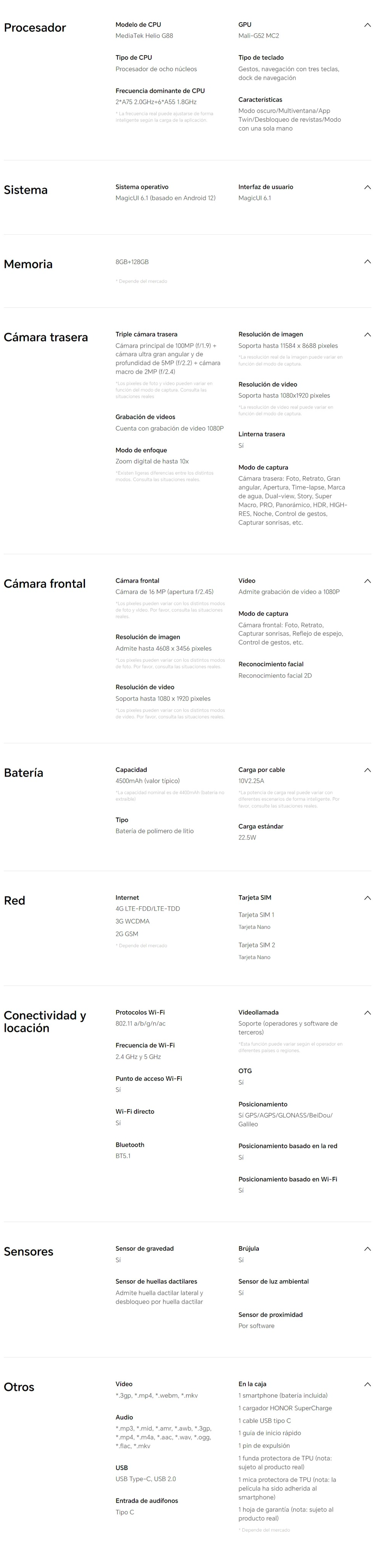Collapse the Sensores section chevron icon
The height and width of the screenshot is (1545, 379).
click(368, 1249)
